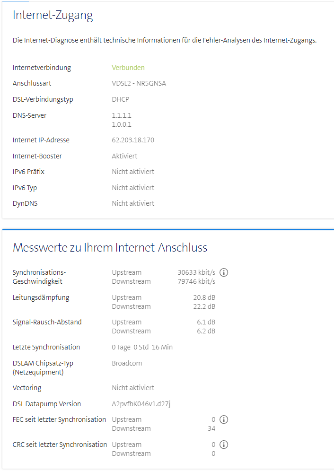
Task: Select the DNS server entry 1.1.1.1
Action: 122,115
